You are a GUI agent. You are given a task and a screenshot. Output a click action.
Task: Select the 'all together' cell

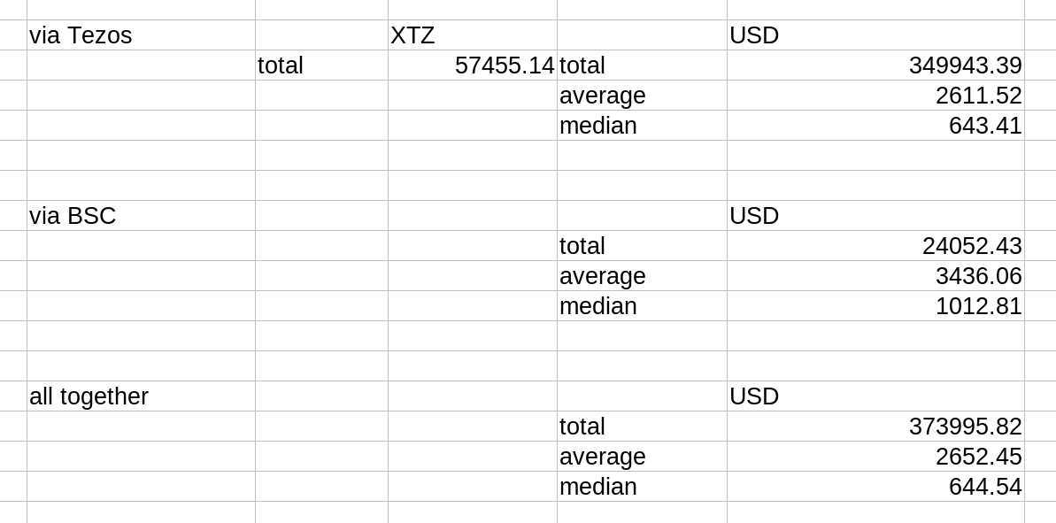pyautogui.click(x=141, y=396)
